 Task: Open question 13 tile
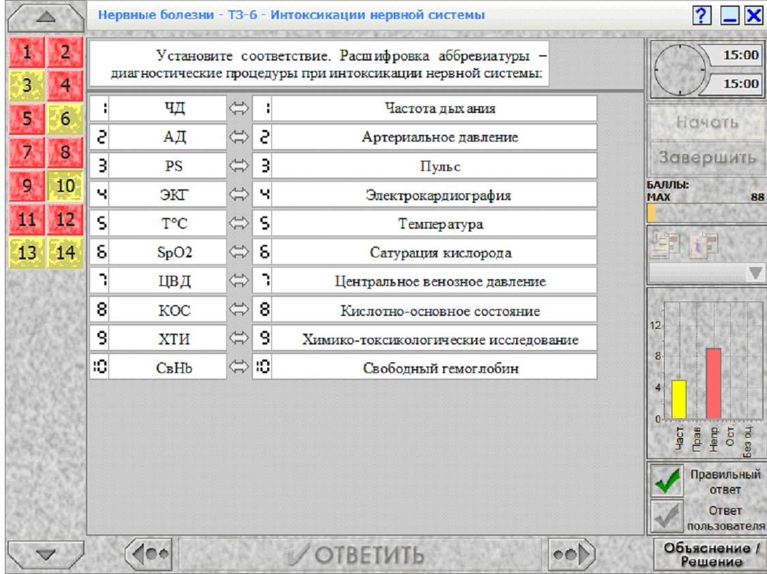(x=27, y=253)
